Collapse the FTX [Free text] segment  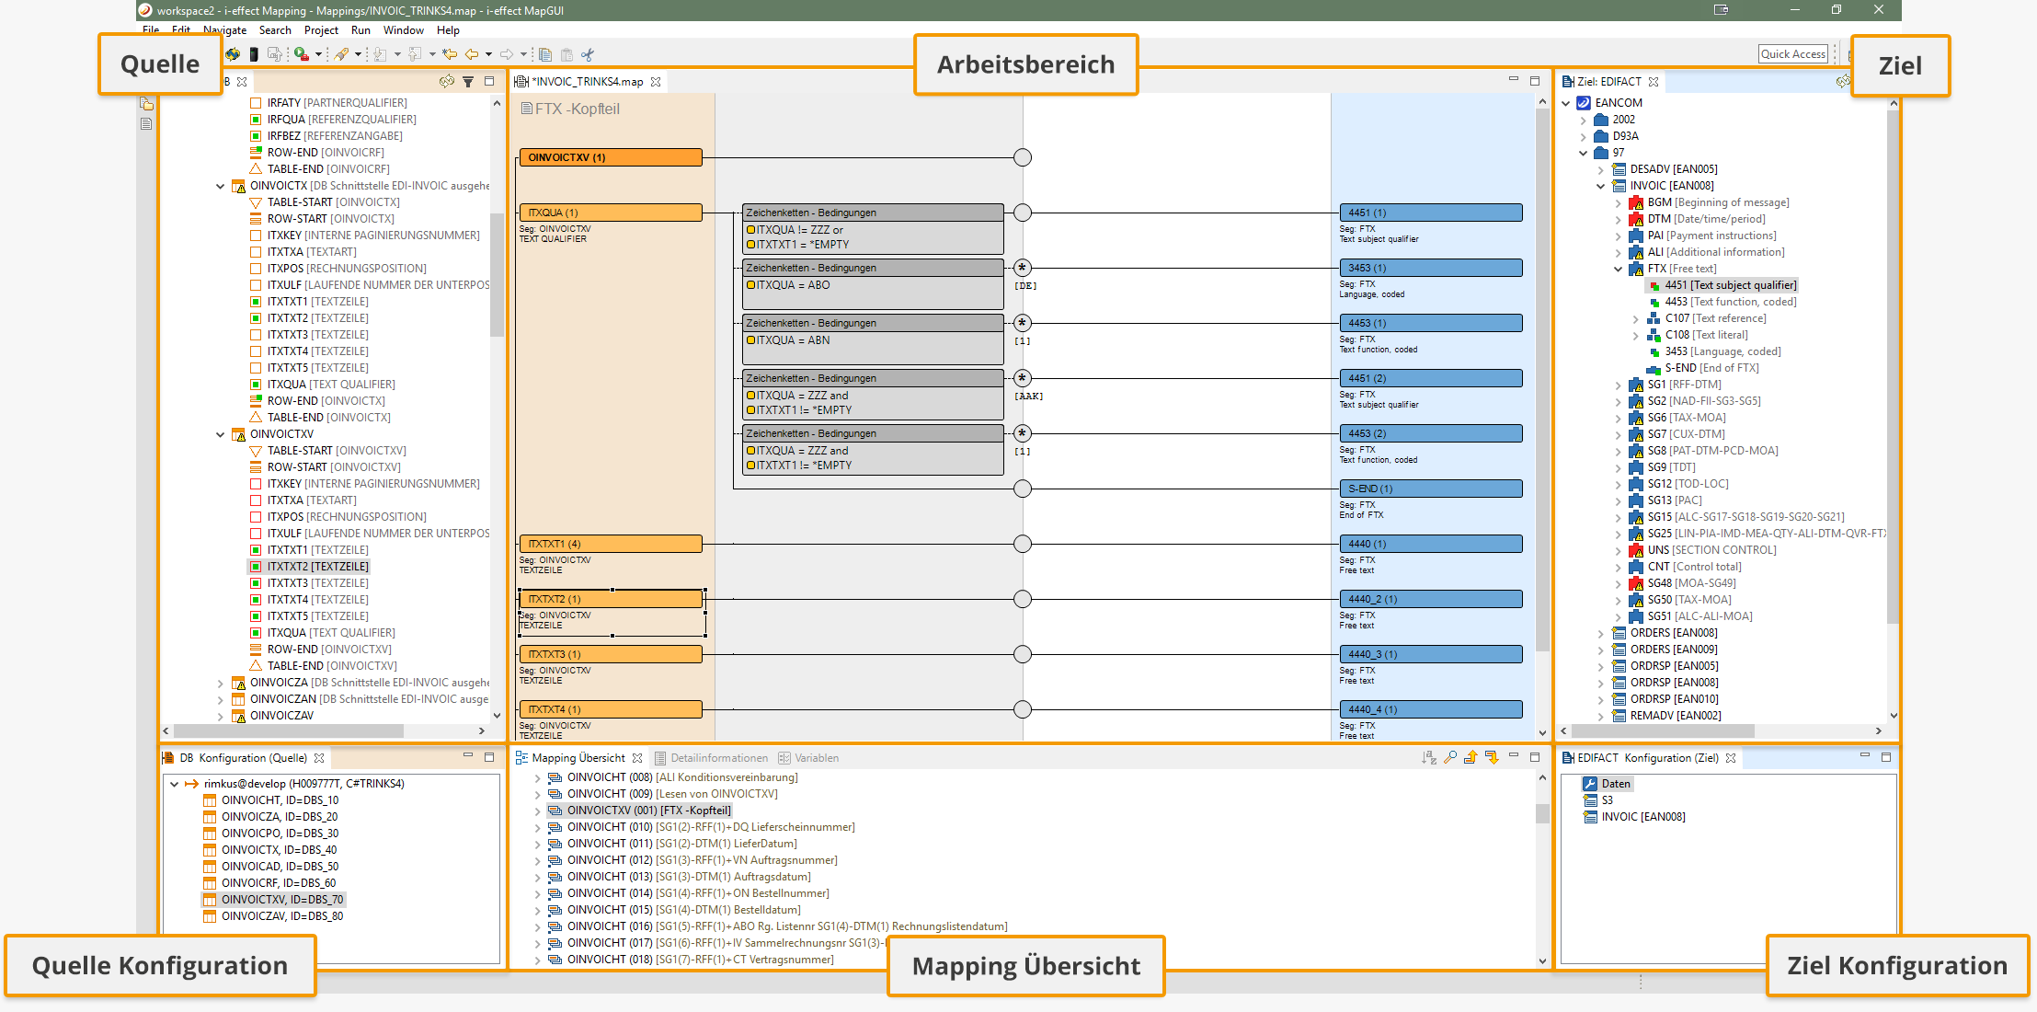(x=1619, y=269)
